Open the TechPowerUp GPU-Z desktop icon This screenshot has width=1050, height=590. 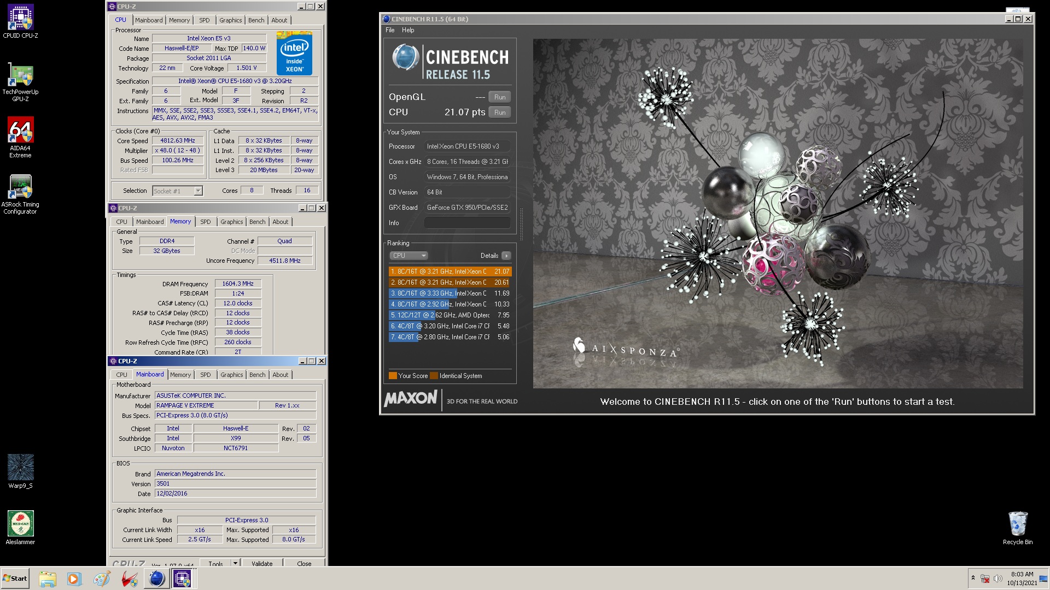(x=20, y=82)
